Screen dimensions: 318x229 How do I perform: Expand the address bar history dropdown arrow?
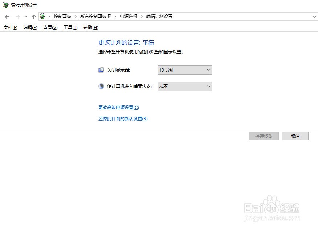(x=315, y=17)
